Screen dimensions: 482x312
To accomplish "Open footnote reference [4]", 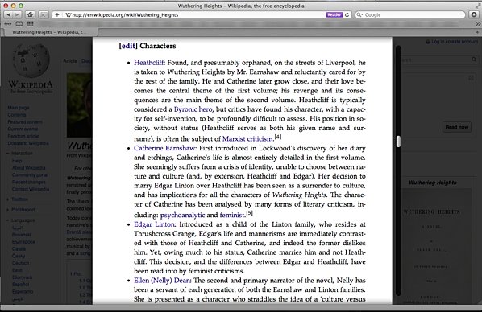I will click(x=278, y=137).
